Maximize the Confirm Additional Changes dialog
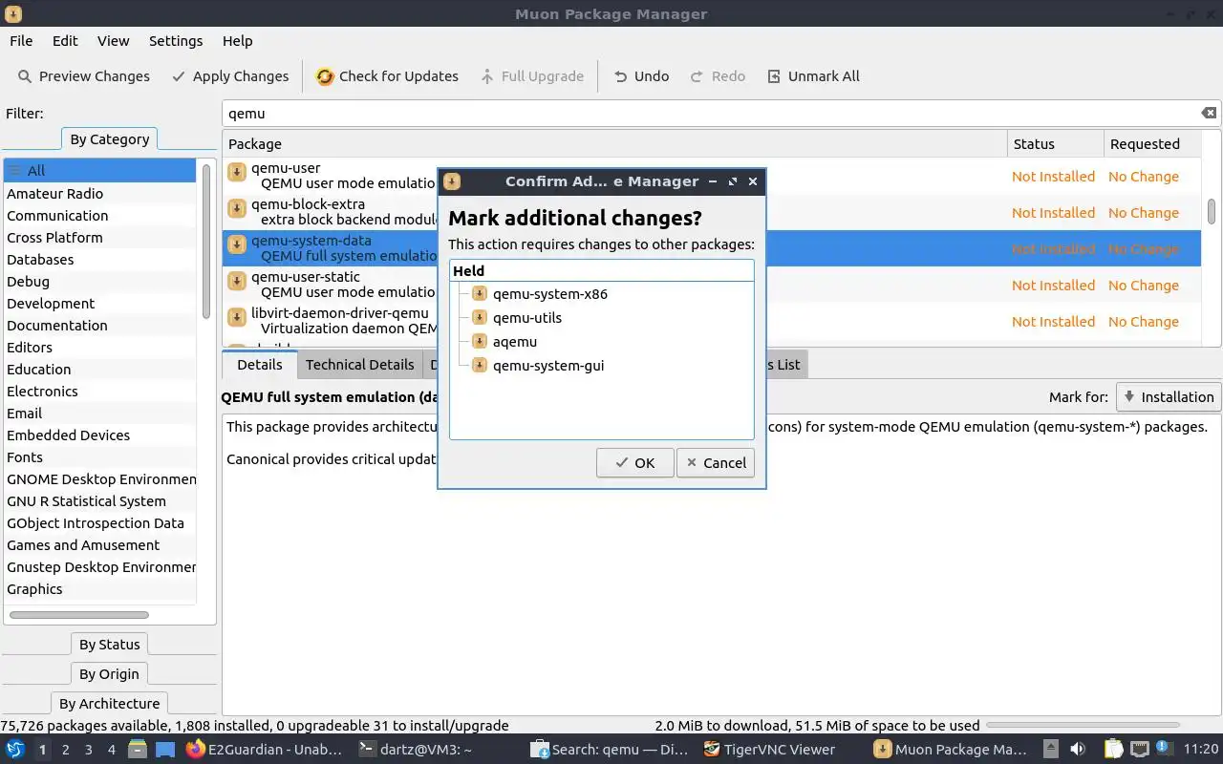Screen dimensions: 1223x764 pyautogui.click(x=733, y=181)
